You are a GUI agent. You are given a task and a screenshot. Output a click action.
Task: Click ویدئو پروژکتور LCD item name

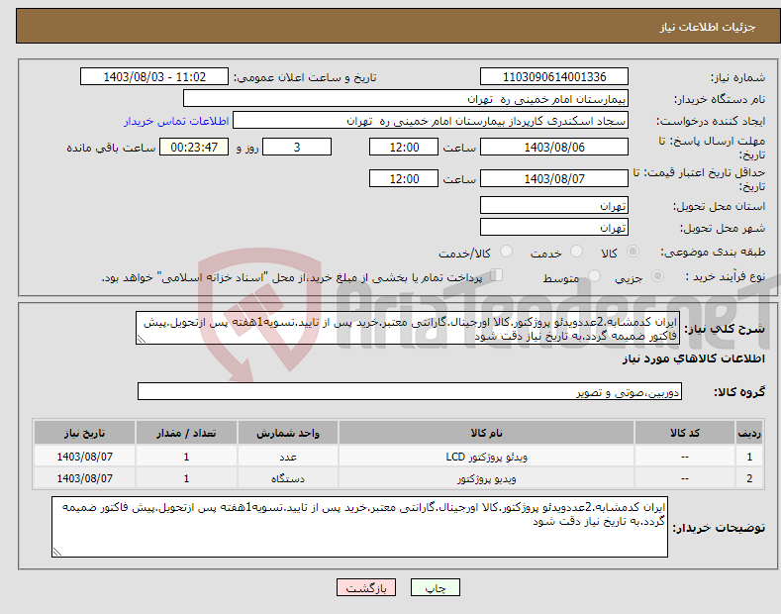pyautogui.click(x=487, y=457)
